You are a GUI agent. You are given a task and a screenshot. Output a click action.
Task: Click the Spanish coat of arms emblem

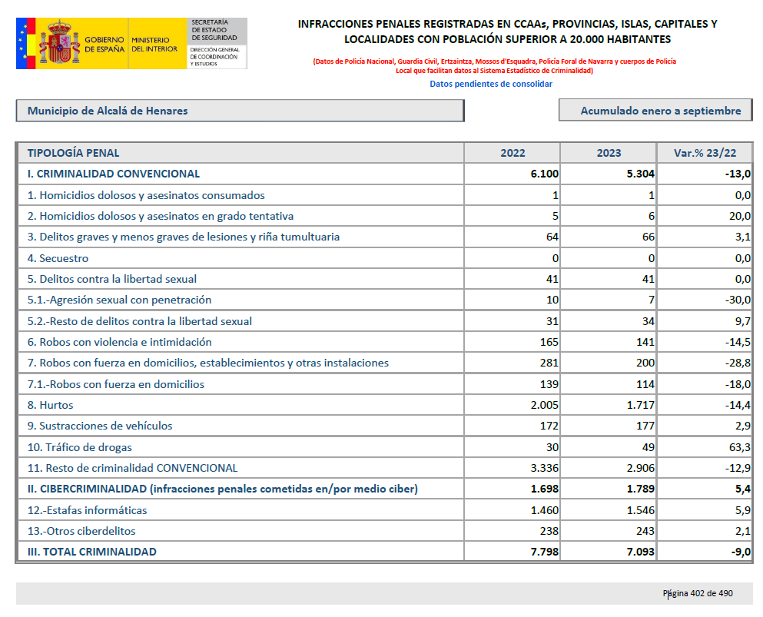pos(59,43)
